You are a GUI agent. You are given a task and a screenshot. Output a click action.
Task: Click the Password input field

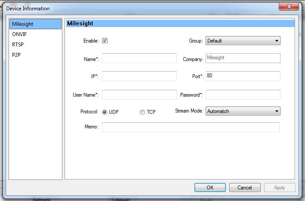pyautogui.click(x=243, y=94)
